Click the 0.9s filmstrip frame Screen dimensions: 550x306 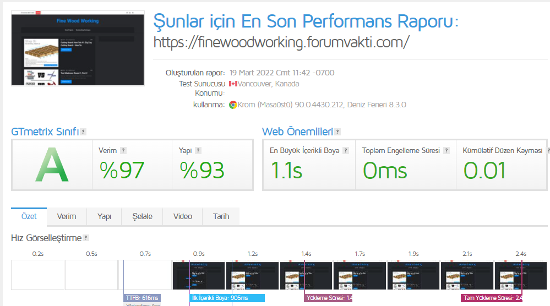pos(199,275)
